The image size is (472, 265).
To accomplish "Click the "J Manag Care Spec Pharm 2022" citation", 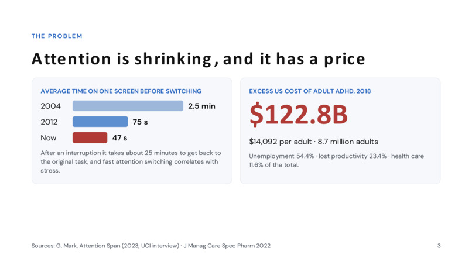I will pyautogui.click(x=227, y=246).
